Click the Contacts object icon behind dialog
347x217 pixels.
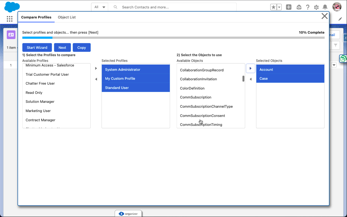pos(11,35)
